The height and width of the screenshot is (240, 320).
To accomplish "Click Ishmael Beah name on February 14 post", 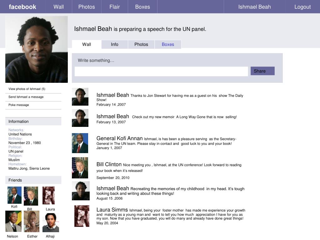I will 112,95.
